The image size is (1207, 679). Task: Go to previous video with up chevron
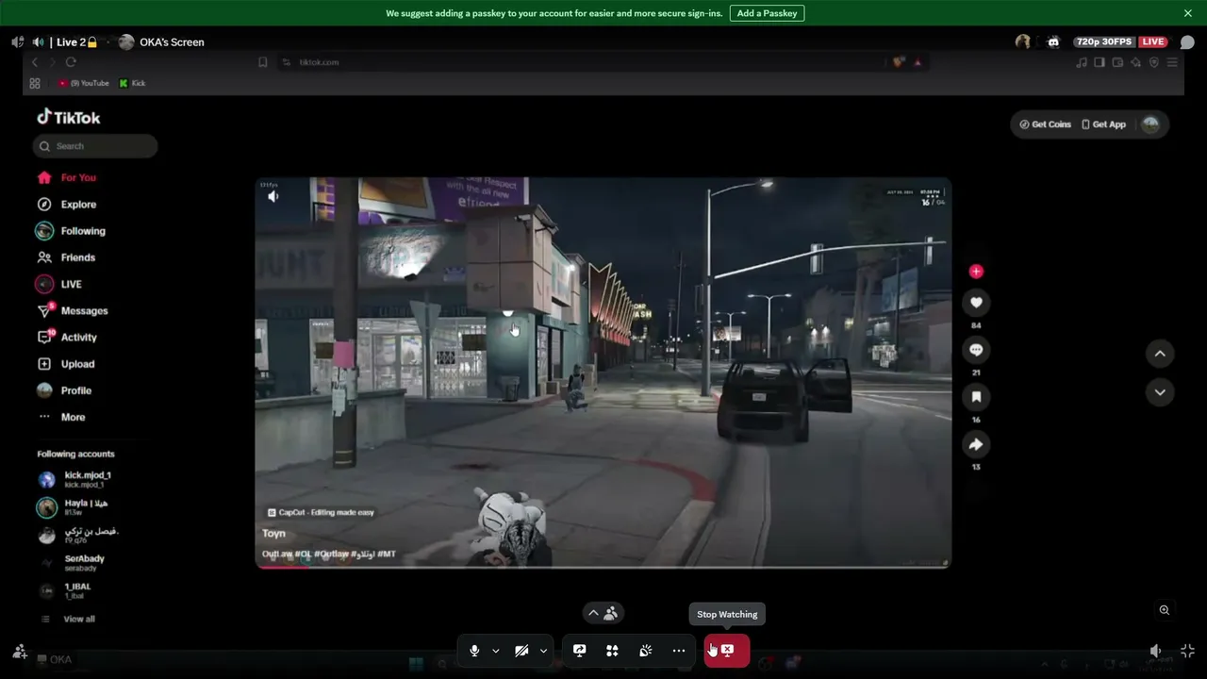[x=1160, y=354]
